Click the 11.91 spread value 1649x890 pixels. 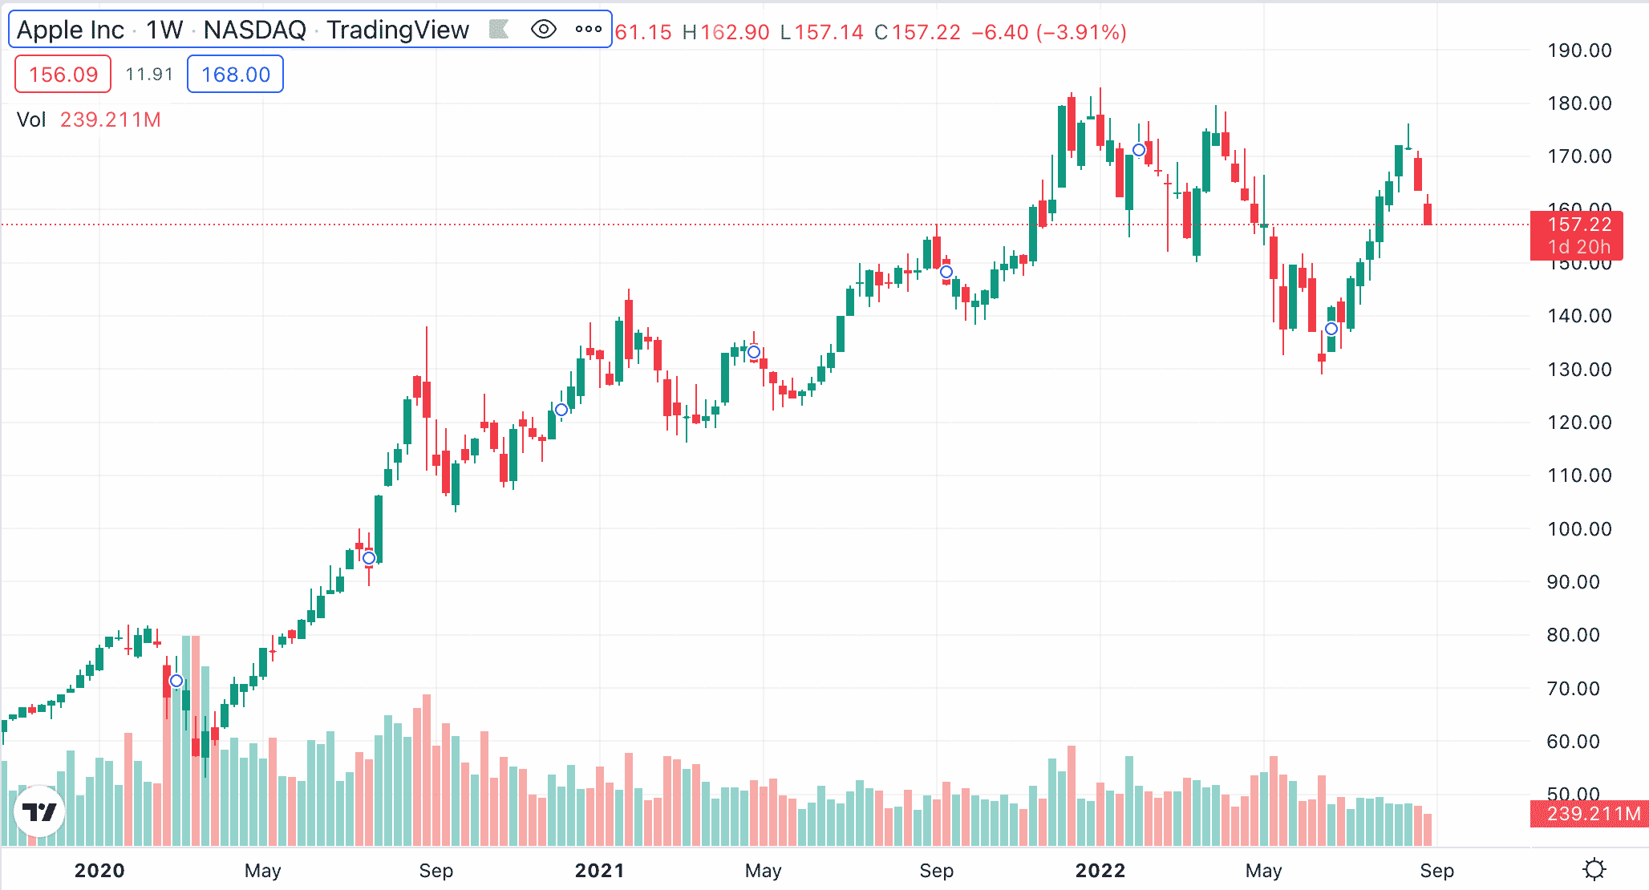[x=149, y=75]
